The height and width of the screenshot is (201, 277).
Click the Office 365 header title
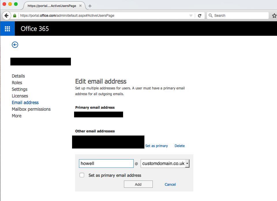[35, 29]
